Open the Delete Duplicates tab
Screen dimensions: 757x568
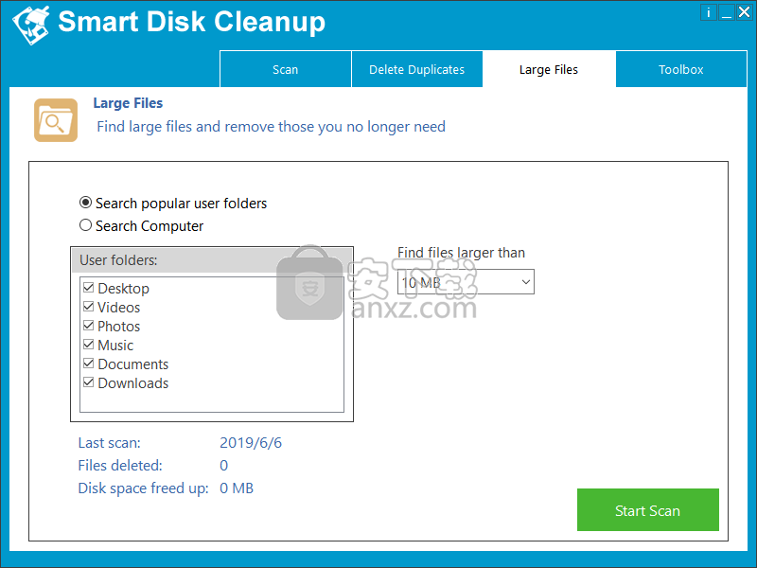pos(416,69)
